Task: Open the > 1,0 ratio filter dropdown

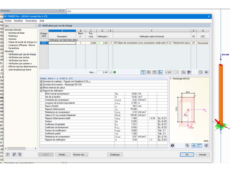Action: tap(177, 72)
